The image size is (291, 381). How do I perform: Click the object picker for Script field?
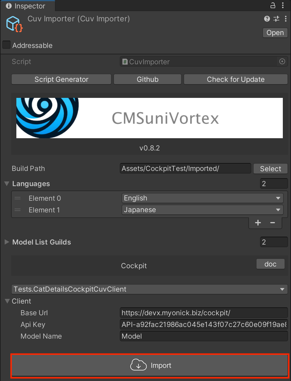tap(282, 61)
